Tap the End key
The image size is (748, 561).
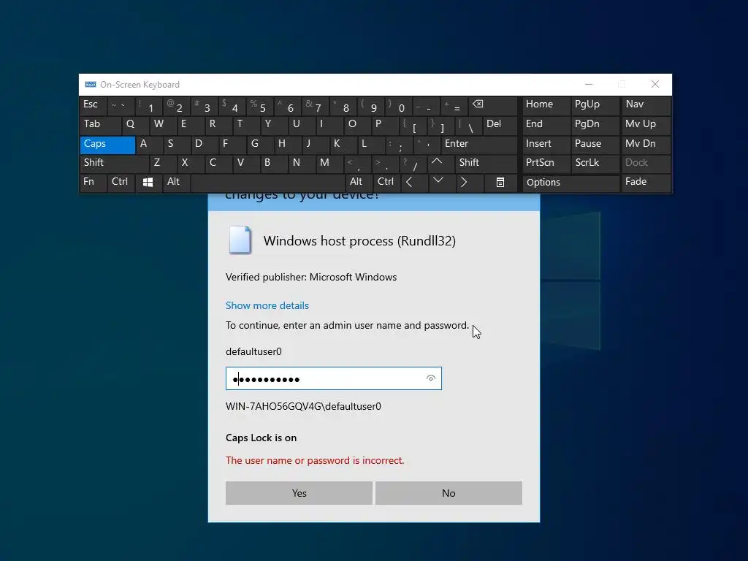coord(546,125)
